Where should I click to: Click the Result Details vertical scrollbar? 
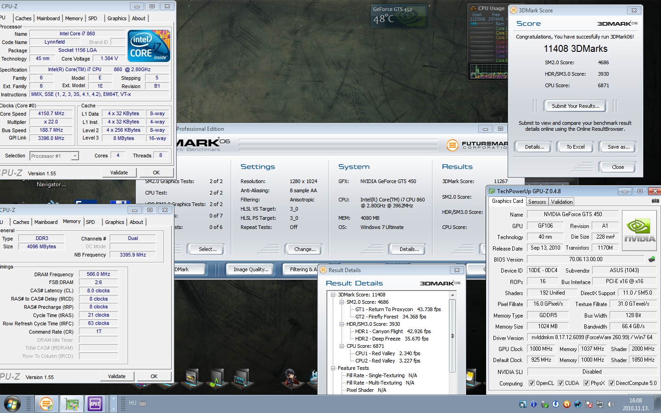452,336
